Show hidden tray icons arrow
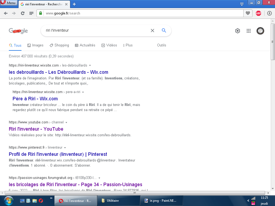This screenshot has width=275, height=206. pos(248,201)
